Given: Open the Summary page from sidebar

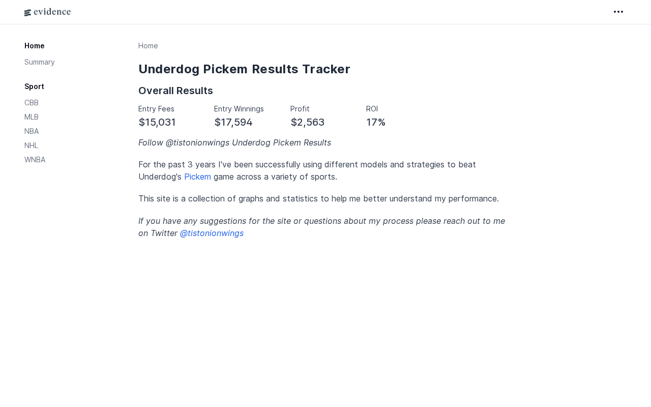Looking at the screenshot, I should (x=39, y=62).
